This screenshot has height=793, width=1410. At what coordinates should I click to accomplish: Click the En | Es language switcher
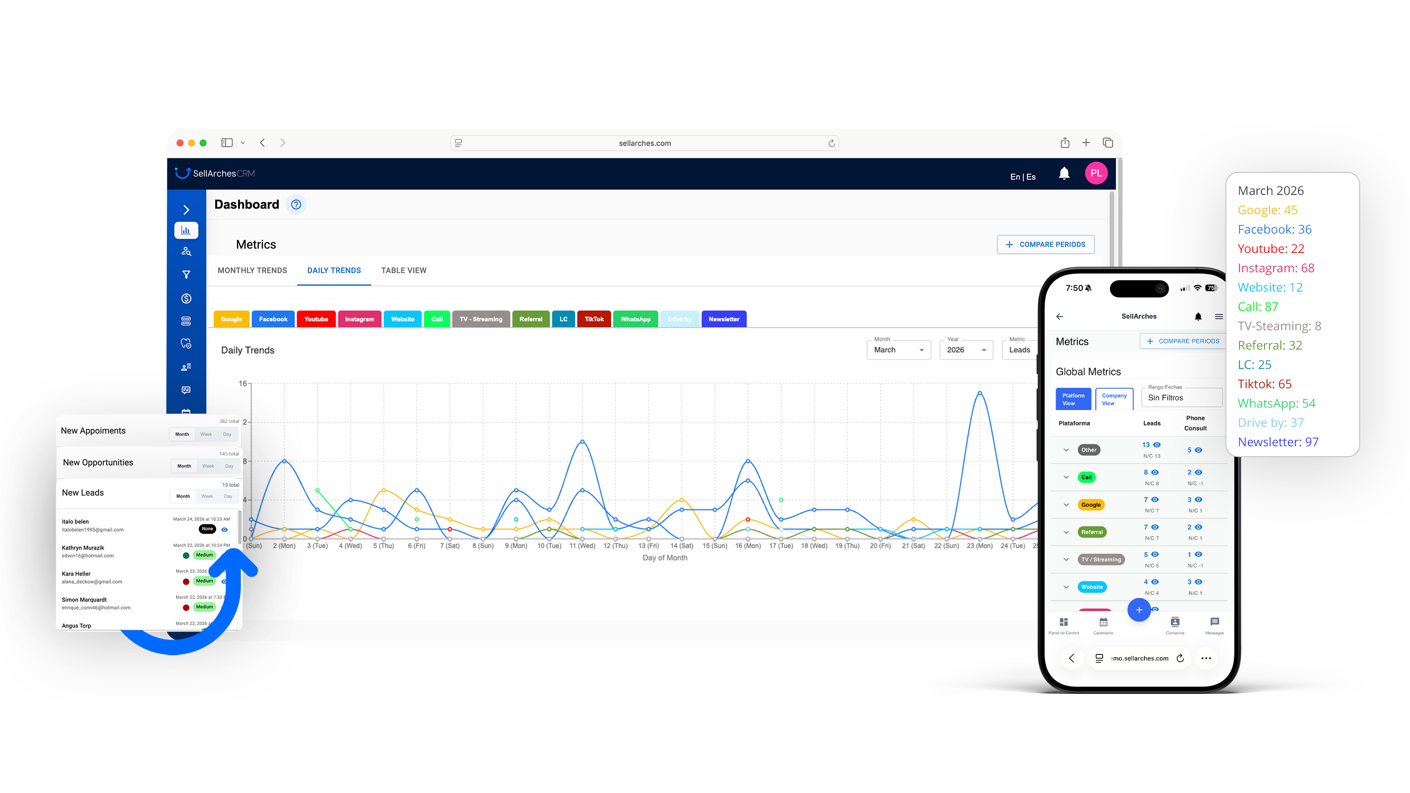tap(1022, 177)
